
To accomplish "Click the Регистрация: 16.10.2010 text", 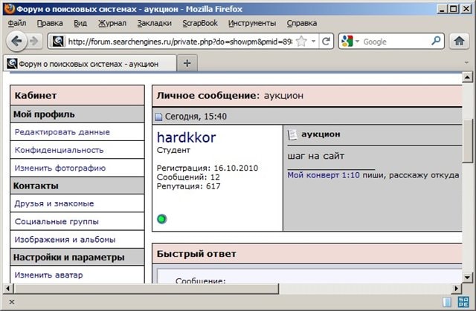I will (208, 168).
